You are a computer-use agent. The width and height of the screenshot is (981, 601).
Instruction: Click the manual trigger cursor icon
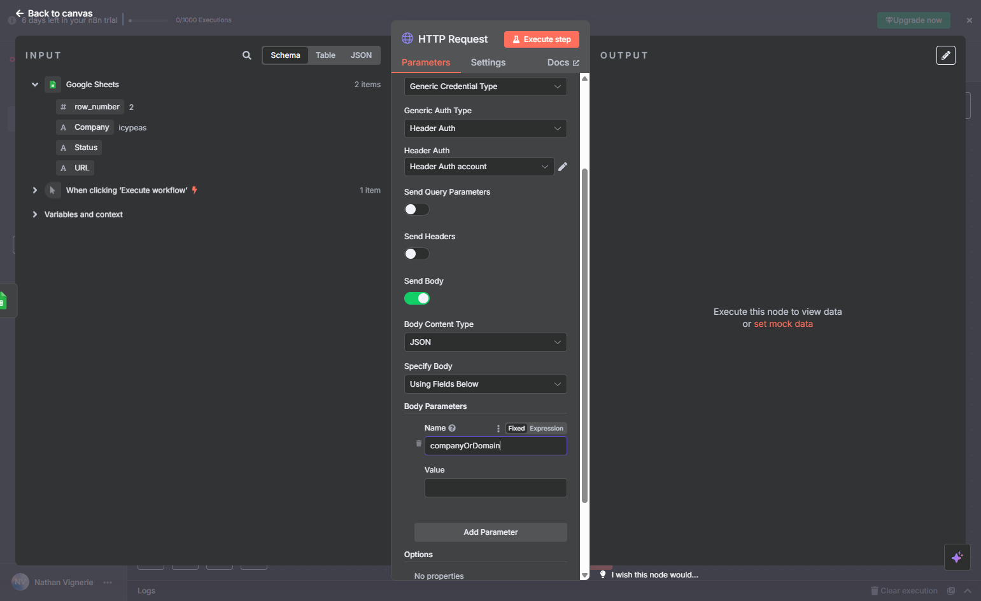click(x=53, y=190)
